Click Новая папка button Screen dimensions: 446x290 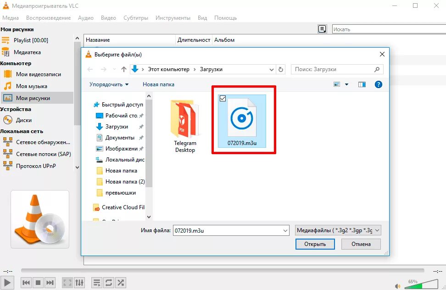coord(158,84)
